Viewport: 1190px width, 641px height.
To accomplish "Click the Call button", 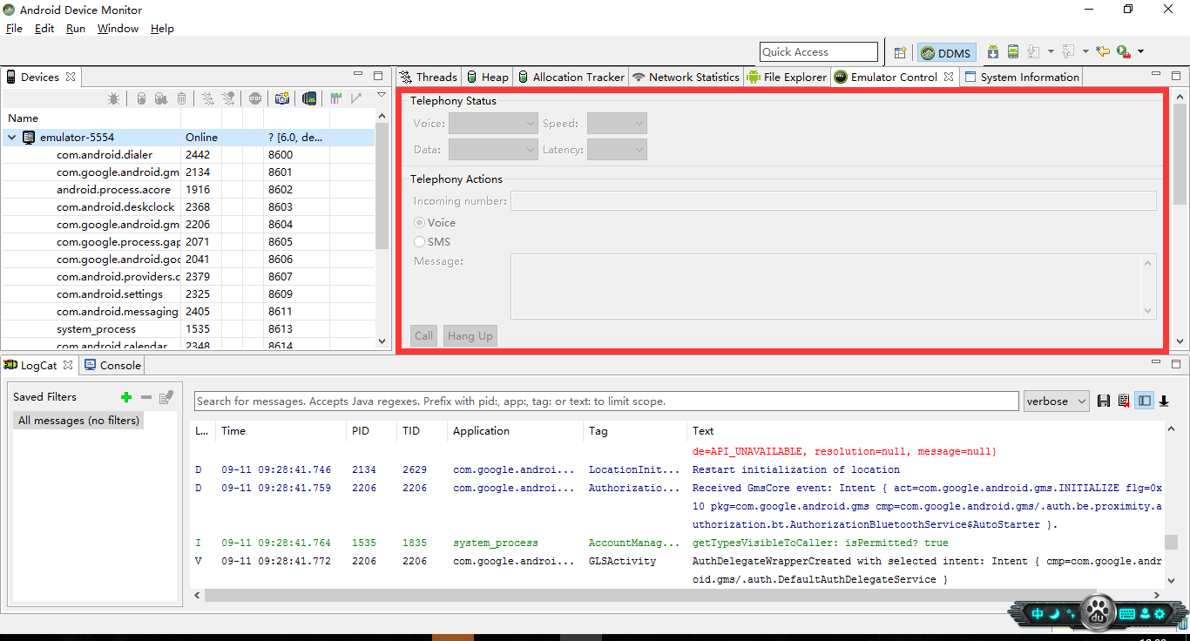I will (x=423, y=336).
